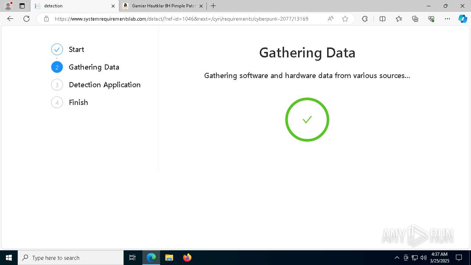Select the systemrequirementslab URL in address bar
The image size is (471, 265).
[181, 19]
